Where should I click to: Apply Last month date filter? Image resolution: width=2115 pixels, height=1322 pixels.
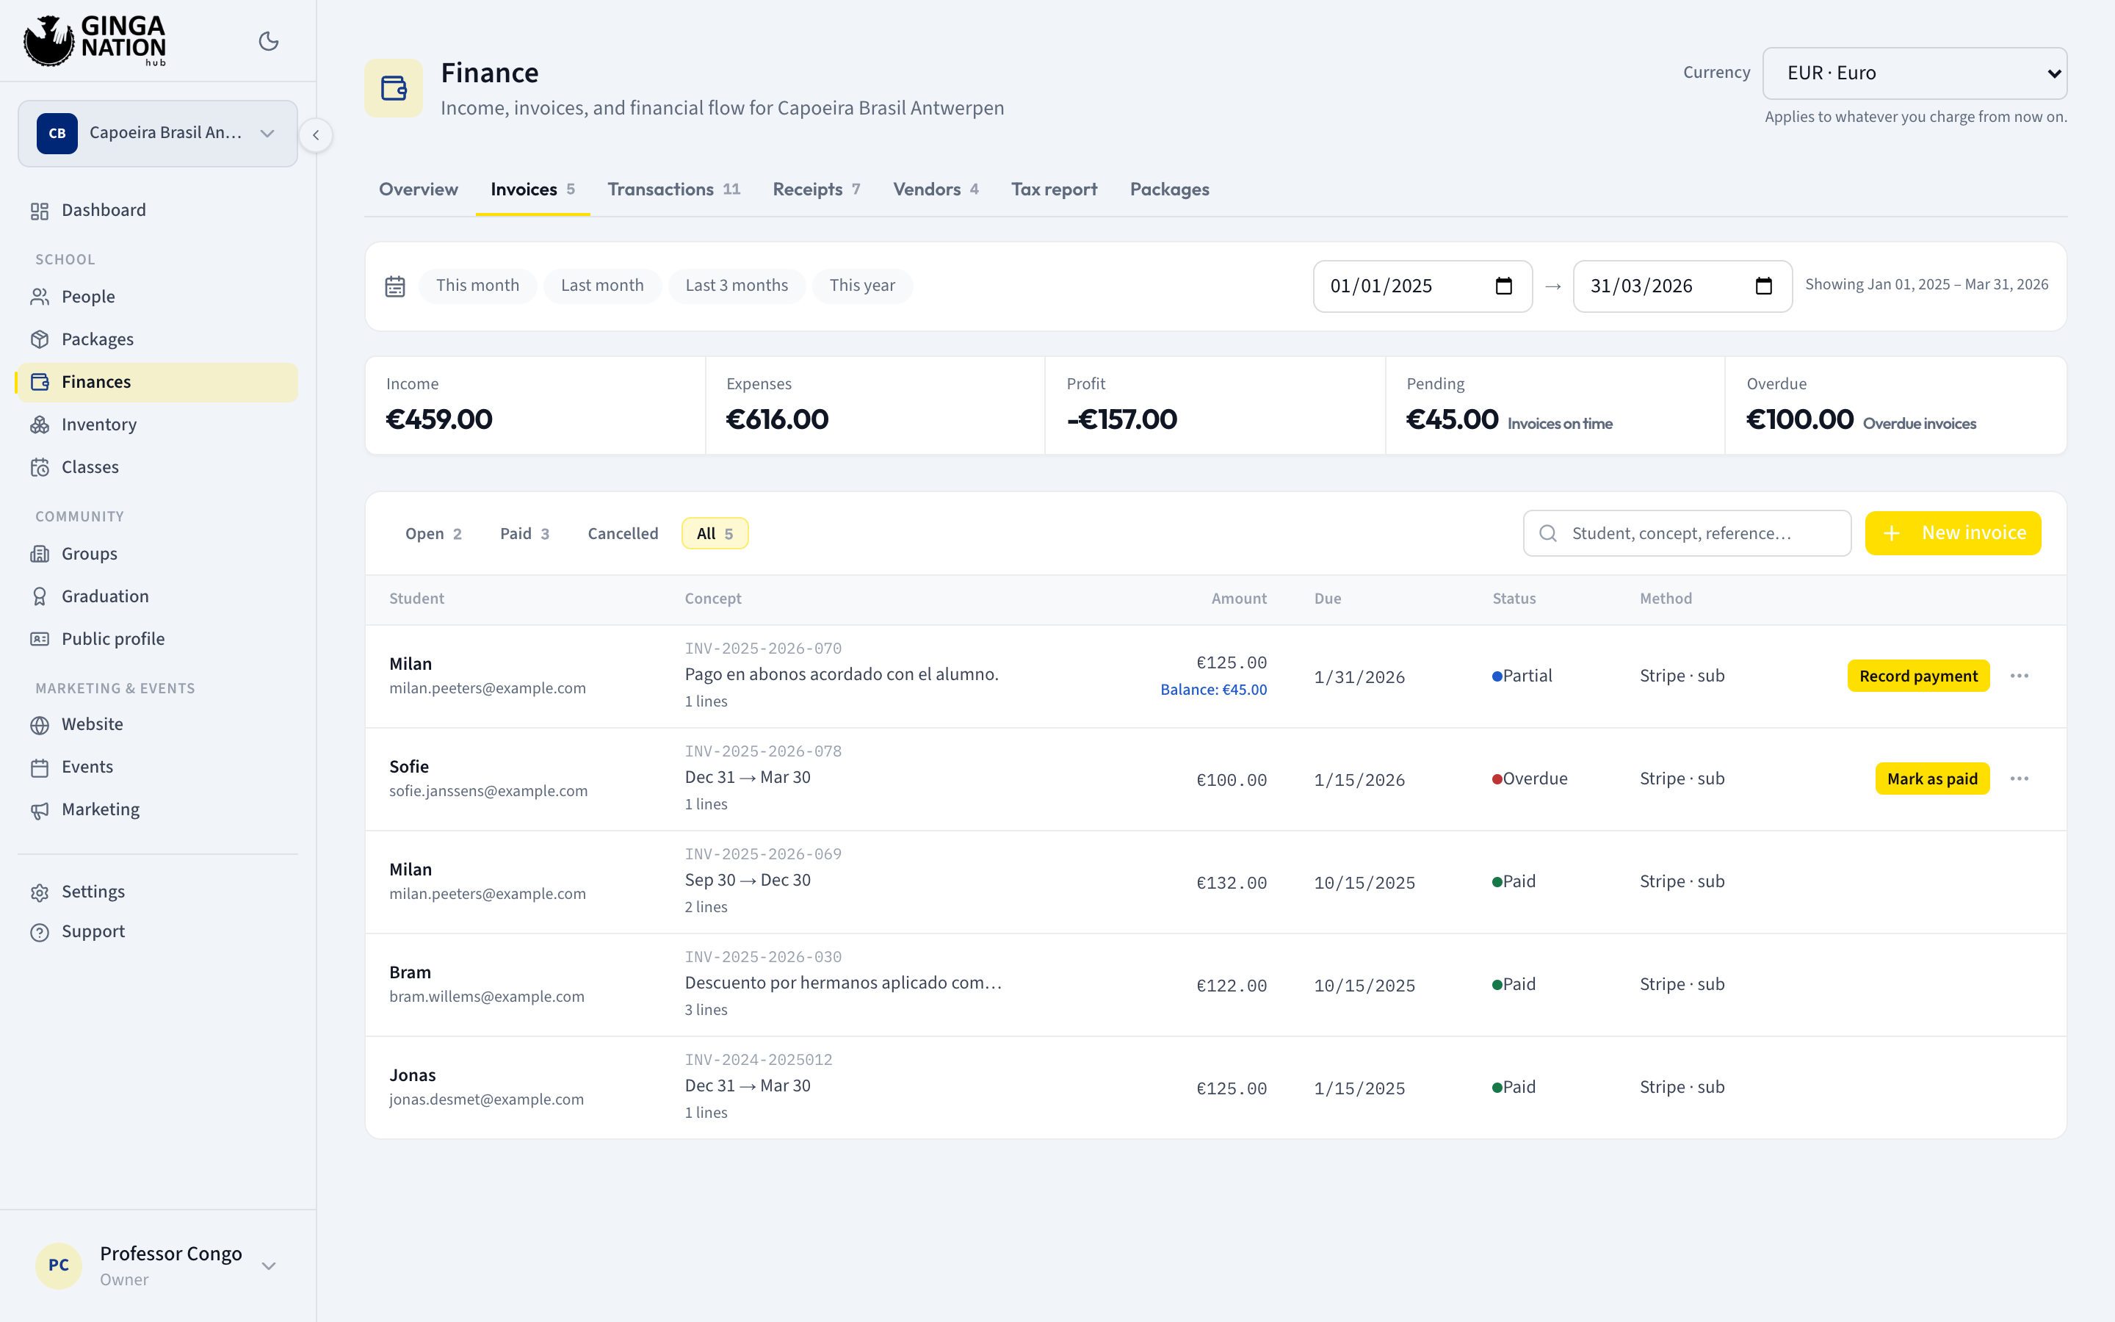[602, 286]
